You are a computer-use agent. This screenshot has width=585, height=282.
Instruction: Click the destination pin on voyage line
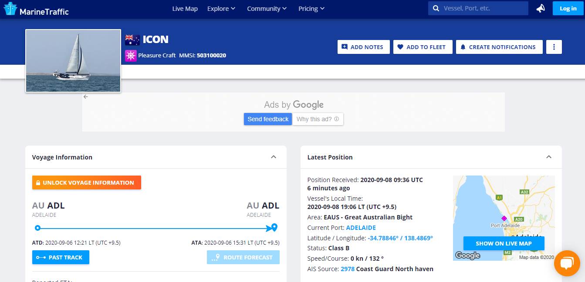point(274,227)
